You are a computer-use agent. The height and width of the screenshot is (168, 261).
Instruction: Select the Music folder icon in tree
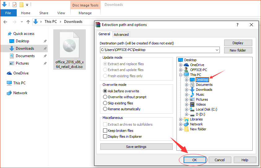click(x=192, y=94)
